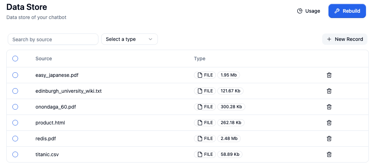This screenshot has width=372, height=165.
Task: Tick the titanic.csv row checkbox
Action: click(x=15, y=154)
